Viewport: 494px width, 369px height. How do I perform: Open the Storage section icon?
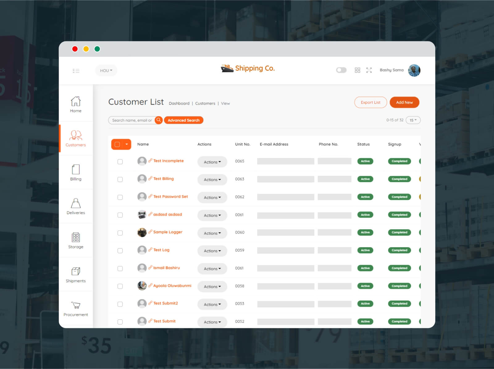[76, 237]
